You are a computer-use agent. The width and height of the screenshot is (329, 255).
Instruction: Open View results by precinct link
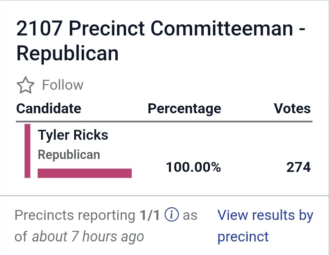(x=265, y=226)
